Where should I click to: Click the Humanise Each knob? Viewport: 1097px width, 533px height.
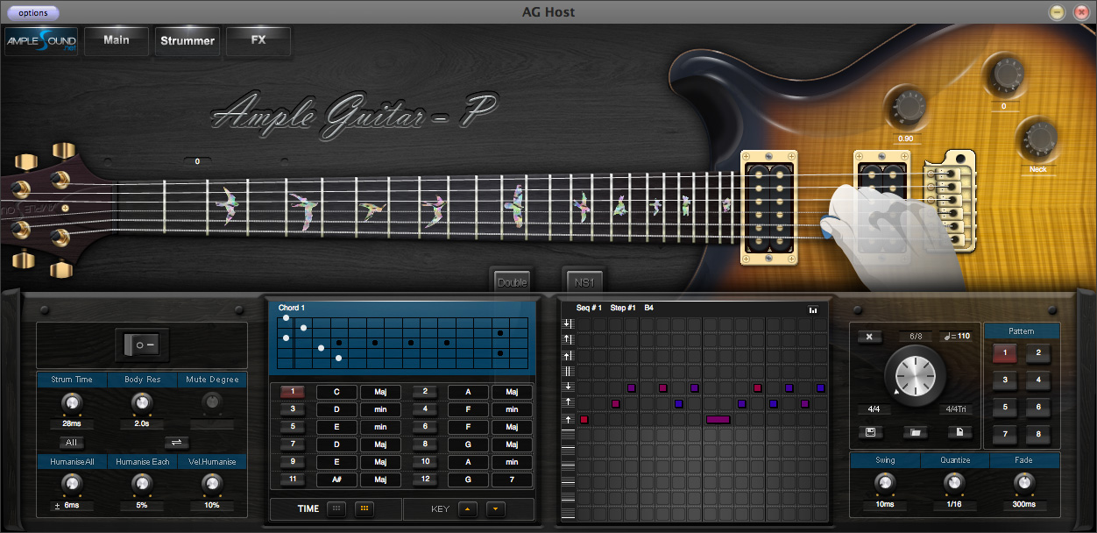click(x=141, y=483)
